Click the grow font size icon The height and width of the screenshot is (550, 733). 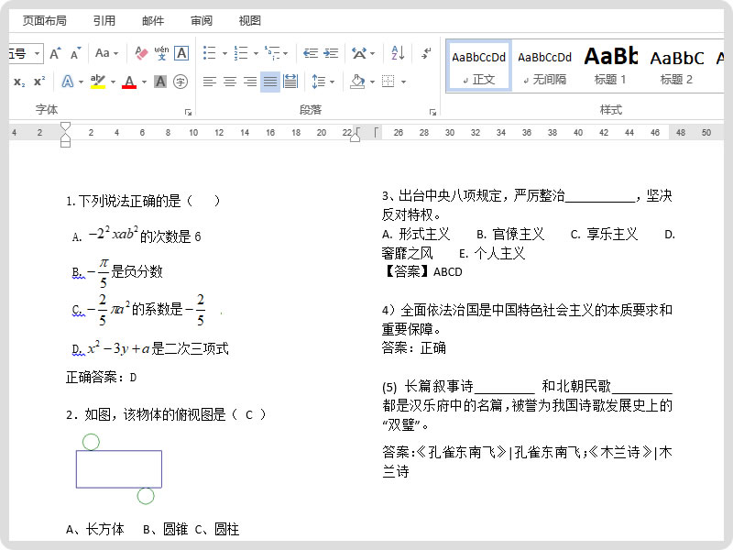tap(55, 53)
